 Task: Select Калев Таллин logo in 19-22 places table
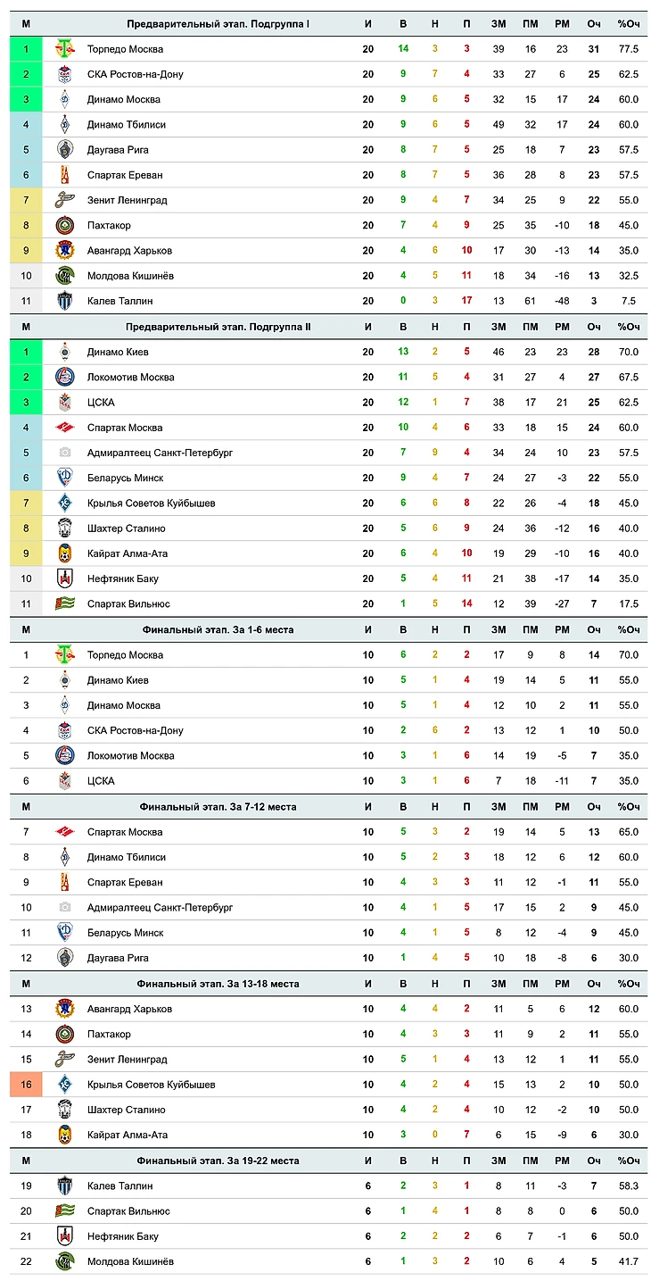point(64,1185)
